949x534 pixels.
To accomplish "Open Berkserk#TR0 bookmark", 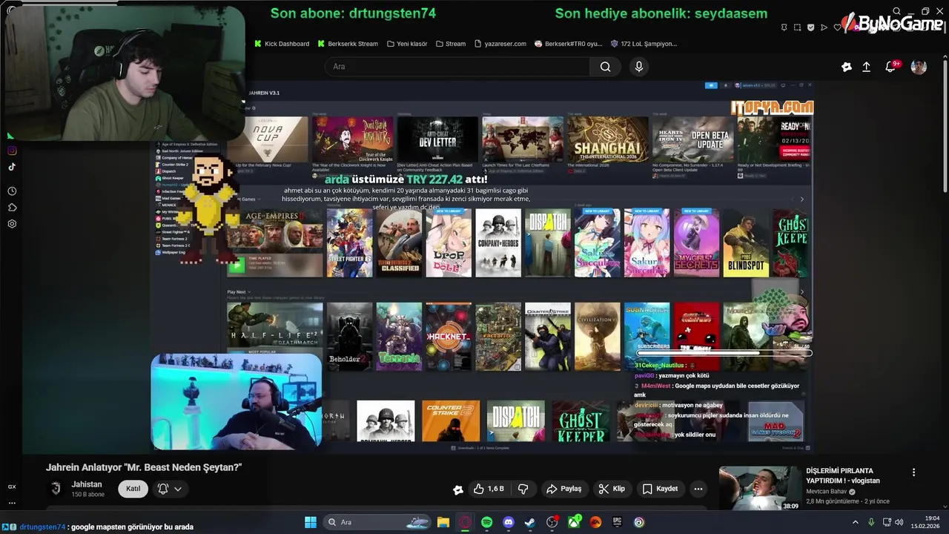I will (569, 44).
